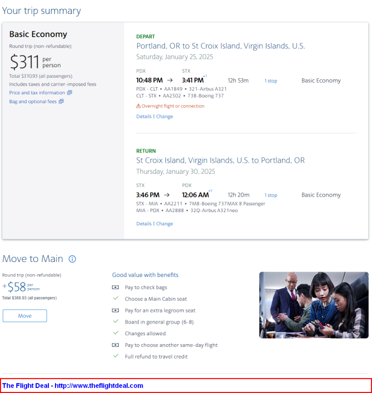Click external-link icon next to Bag and optional fees

click(61, 101)
